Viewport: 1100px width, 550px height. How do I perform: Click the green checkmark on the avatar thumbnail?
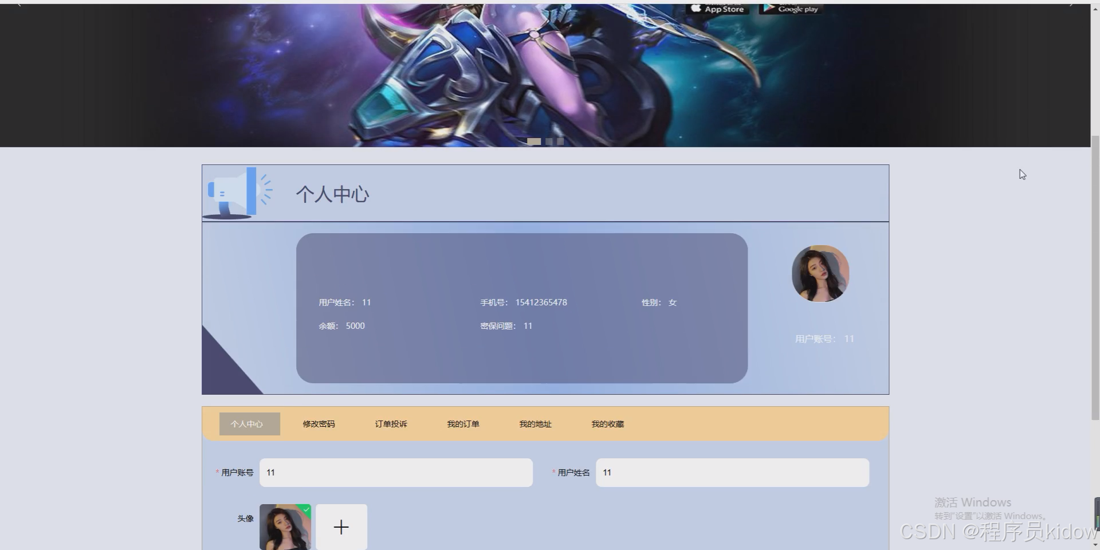(306, 509)
